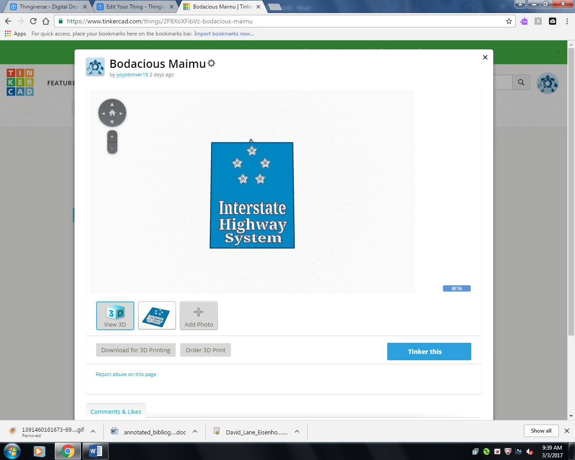Close the Bodacious Maimu dialog with the X
This screenshot has width=575, height=460.
(485, 57)
